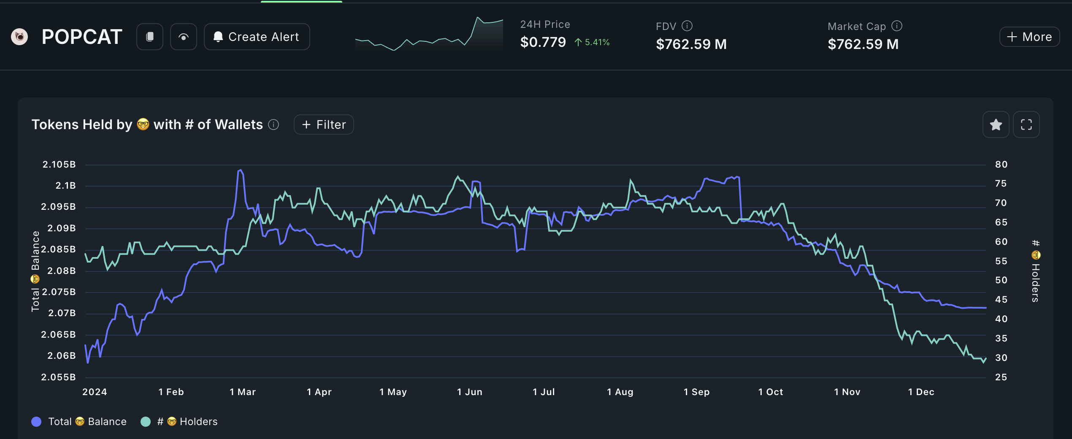Click the POPCAT token name heading

pyautogui.click(x=82, y=37)
